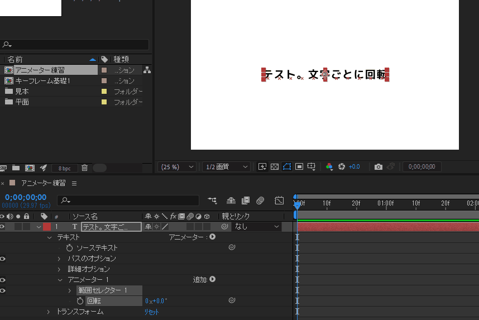Collapse the アニメーター 1 group
The image size is (479, 320).
point(60,280)
